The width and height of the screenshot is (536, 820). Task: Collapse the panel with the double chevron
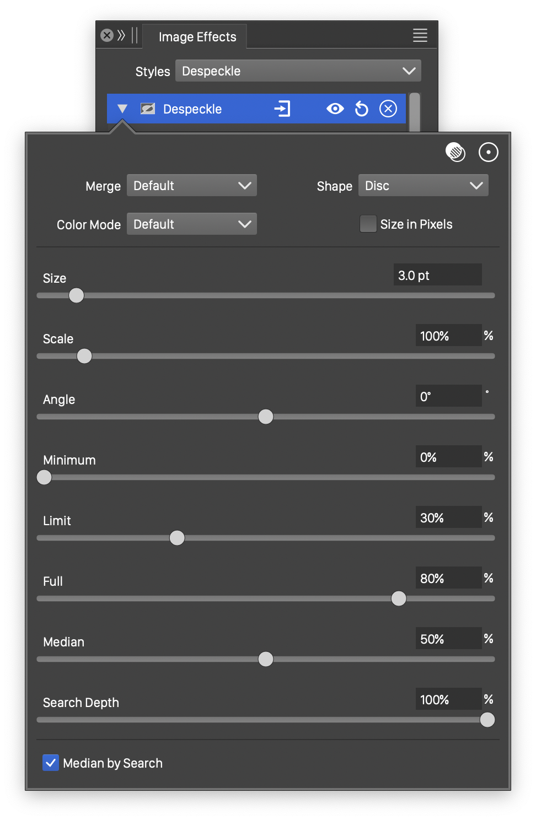click(121, 36)
